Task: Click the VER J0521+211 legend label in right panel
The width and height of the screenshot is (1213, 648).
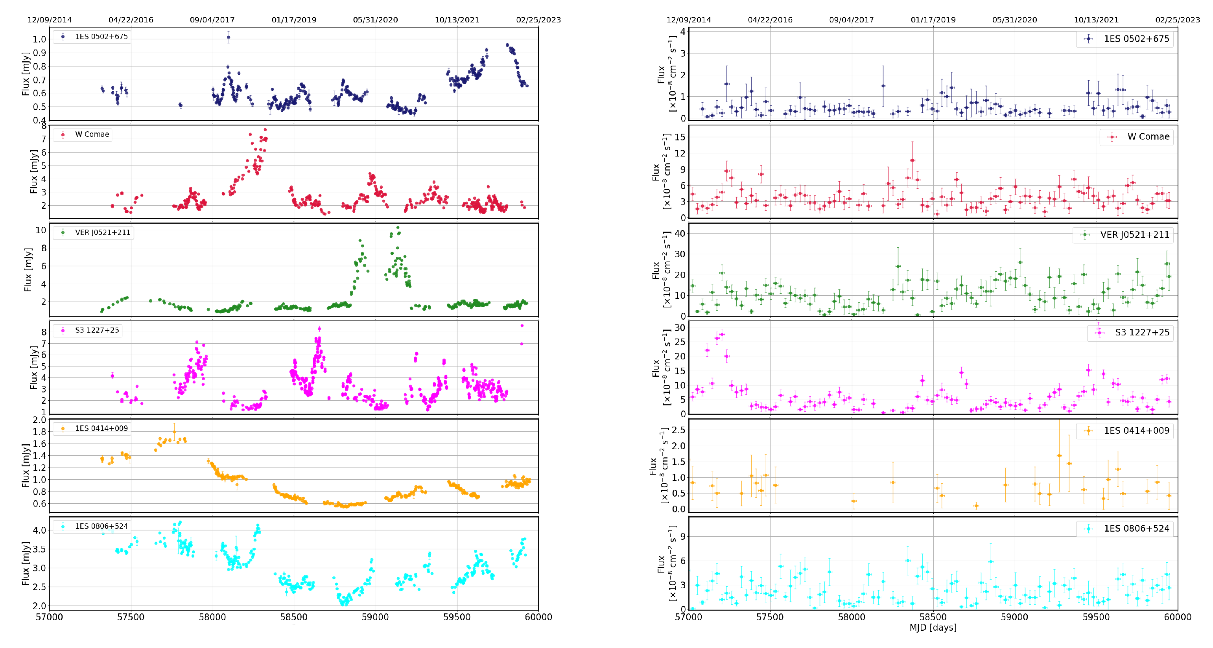Action: pos(1134,235)
